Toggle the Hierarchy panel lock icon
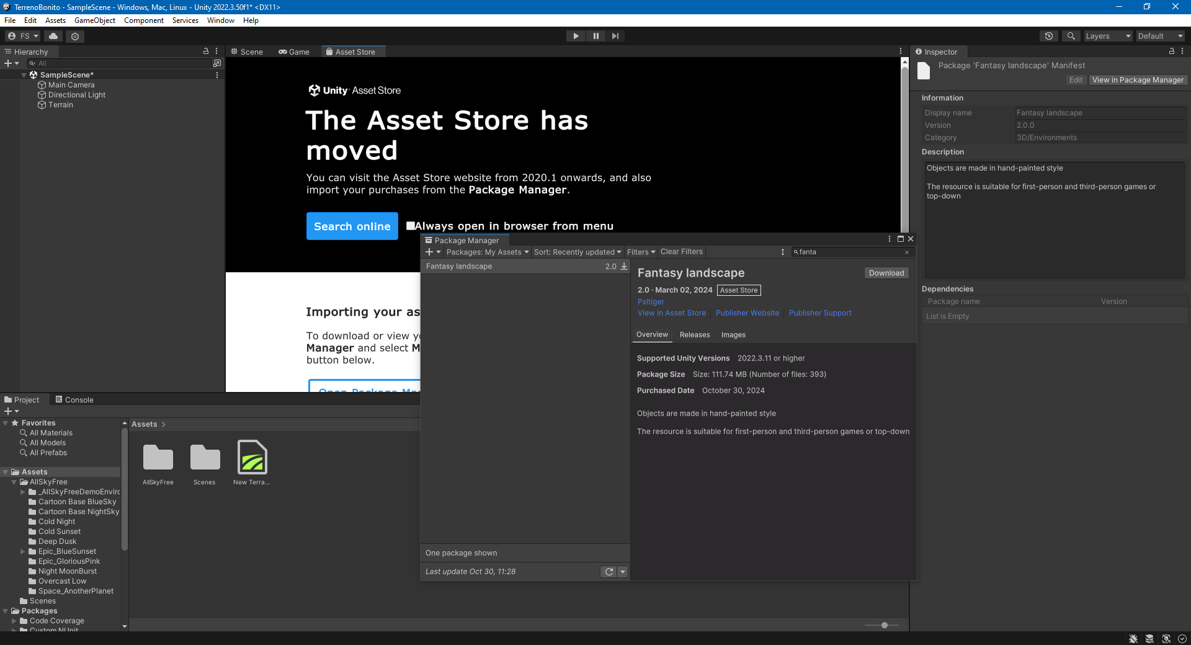Image resolution: width=1191 pixels, height=645 pixels. click(206, 51)
